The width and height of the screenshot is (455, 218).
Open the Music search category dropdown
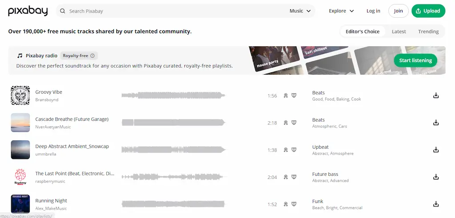(300, 11)
